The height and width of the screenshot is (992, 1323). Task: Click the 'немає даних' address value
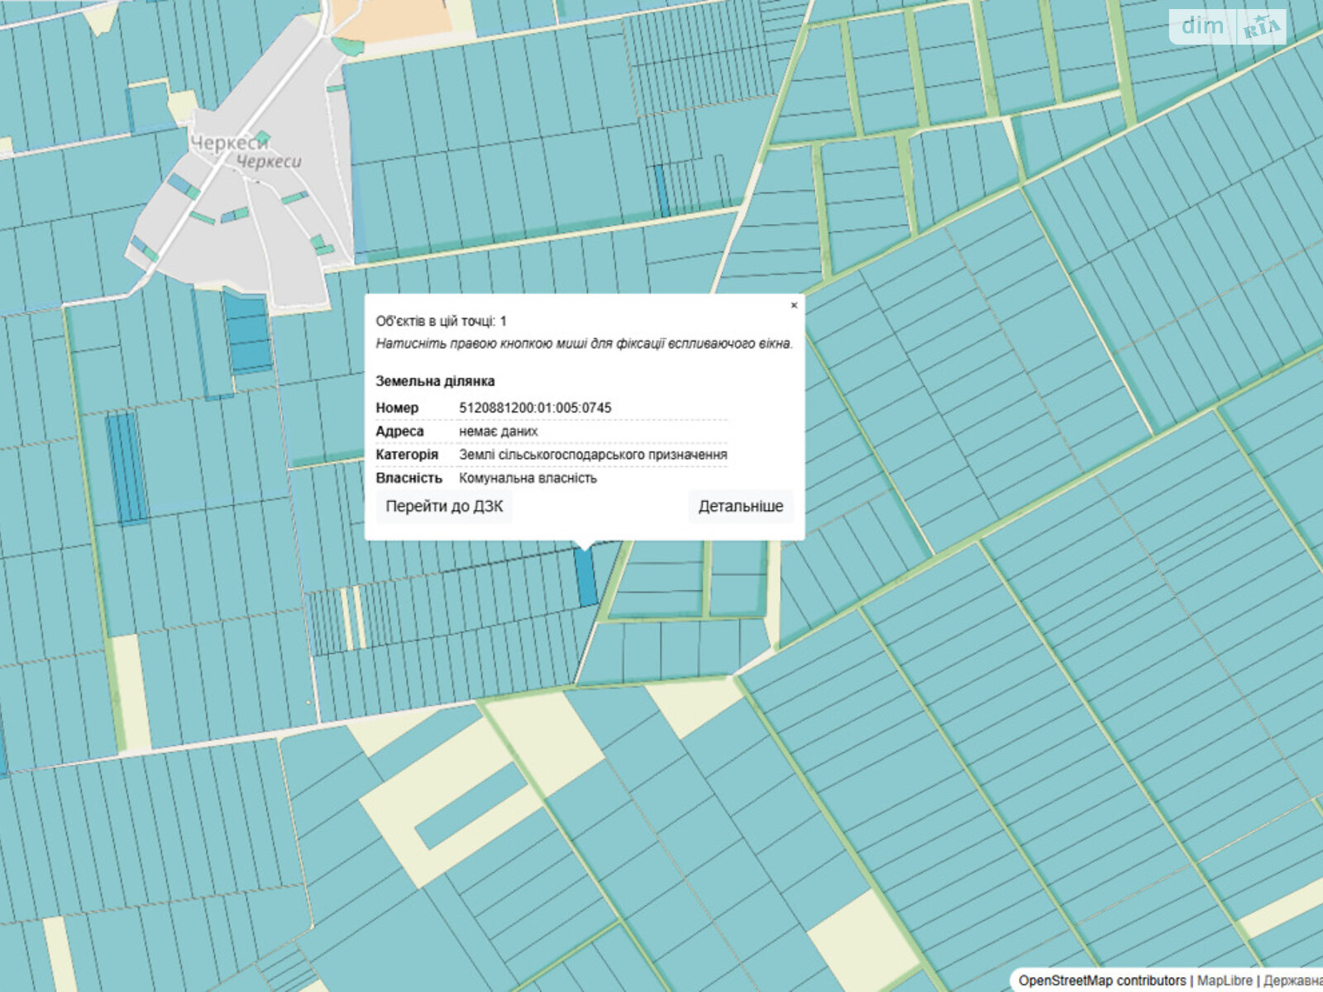tap(498, 432)
